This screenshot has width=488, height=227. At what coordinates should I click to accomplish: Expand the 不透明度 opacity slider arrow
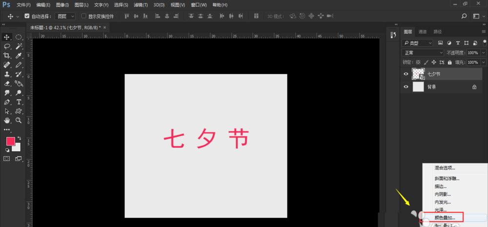(x=483, y=52)
